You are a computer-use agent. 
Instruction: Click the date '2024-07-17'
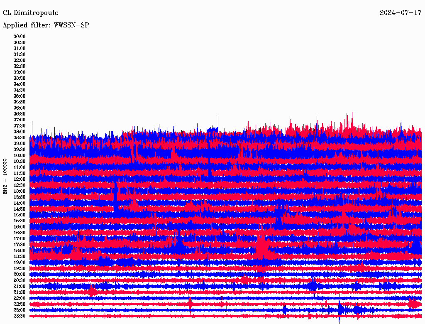tap(401, 13)
